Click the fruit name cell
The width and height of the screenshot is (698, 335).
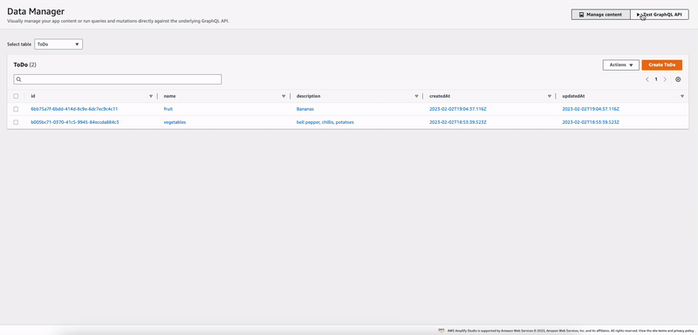168,109
